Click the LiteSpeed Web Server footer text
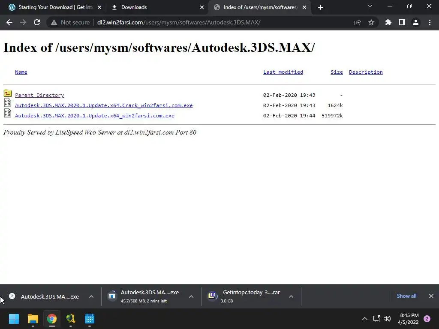This screenshot has width=439, height=329. [x=99, y=132]
